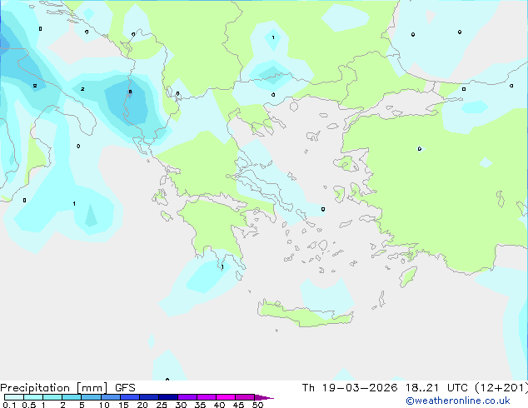Select the 2–5 mm legend color box
The width and height of the screenshot is (528, 408).
point(72,397)
